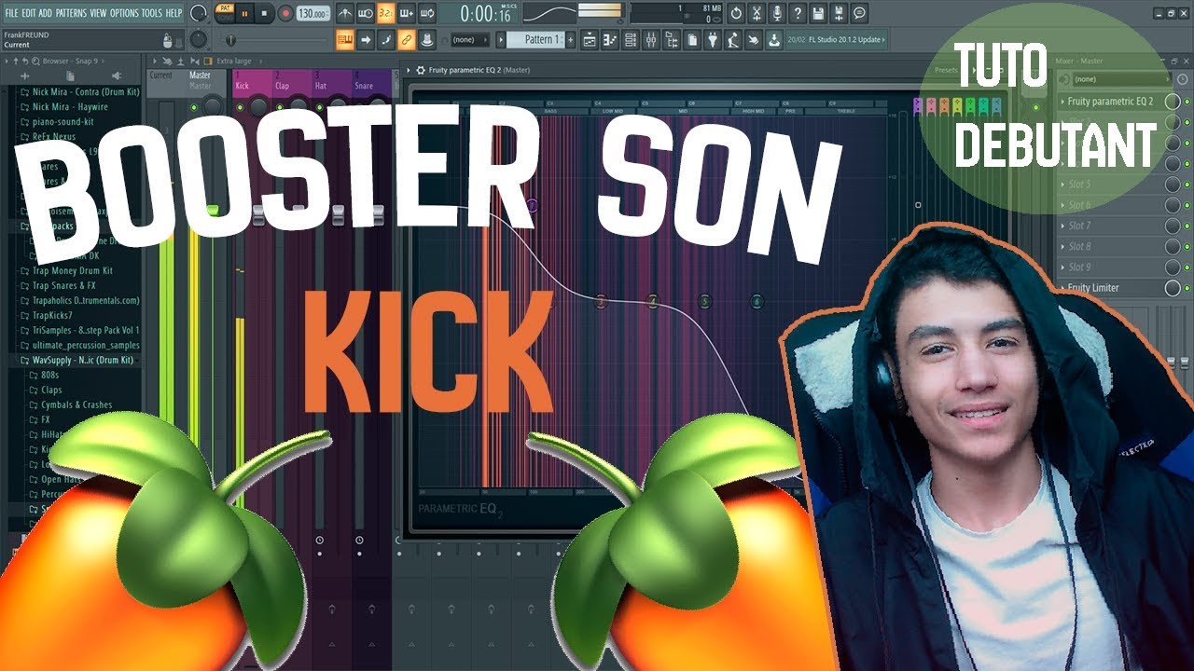Expand the Slot 9 arrow
1194x671 pixels.
(x=1062, y=267)
